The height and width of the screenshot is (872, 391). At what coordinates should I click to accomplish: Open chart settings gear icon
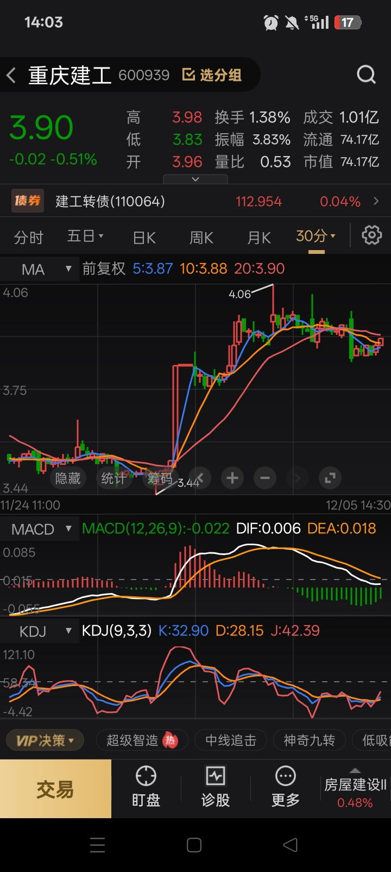372,235
